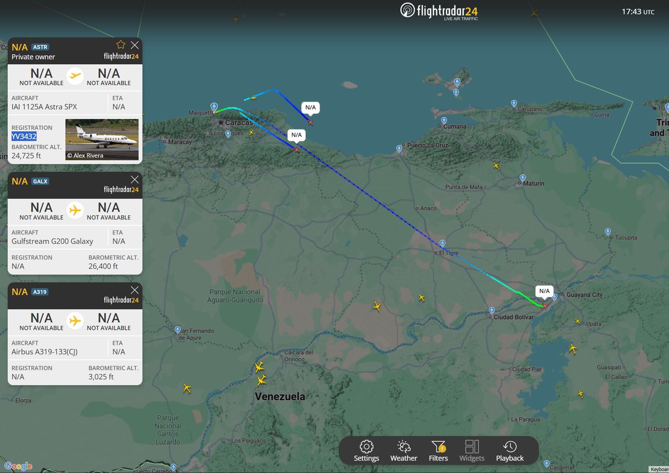
Task: Open the Playback history tool
Action: tap(510, 451)
